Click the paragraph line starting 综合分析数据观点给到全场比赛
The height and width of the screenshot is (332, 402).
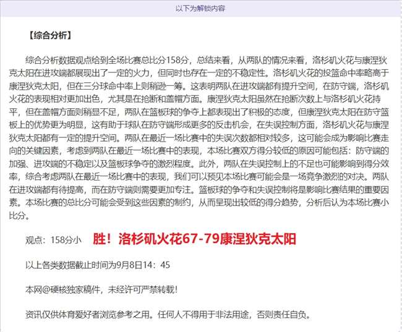206,61
